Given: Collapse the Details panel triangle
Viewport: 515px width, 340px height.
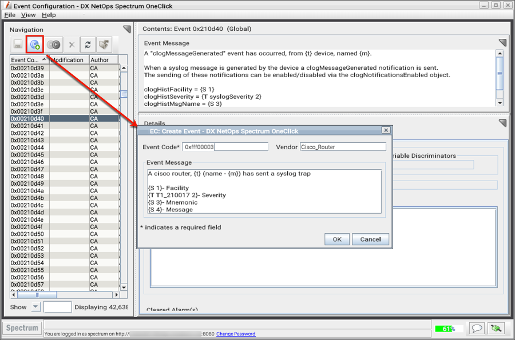Looking at the screenshot, I should pos(502,123).
